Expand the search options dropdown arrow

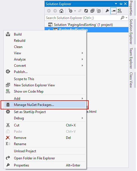pos(126,18)
